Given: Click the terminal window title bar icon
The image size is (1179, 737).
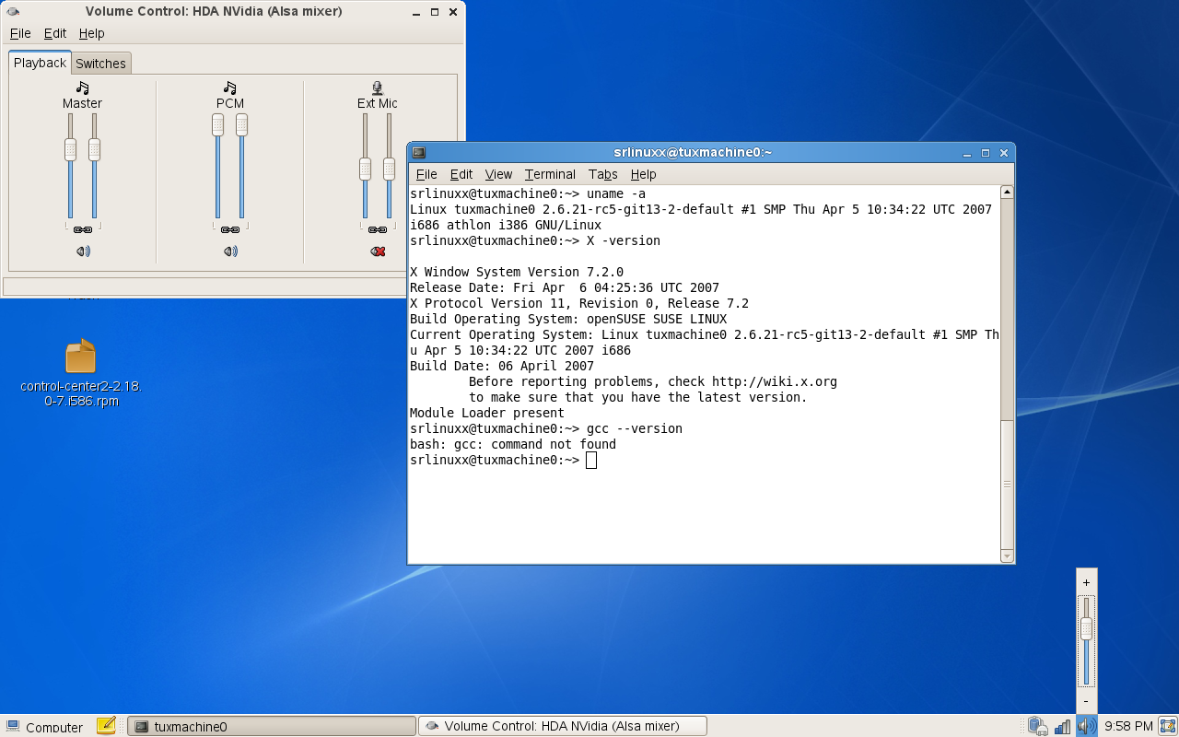Looking at the screenshot, I should 419,153.
